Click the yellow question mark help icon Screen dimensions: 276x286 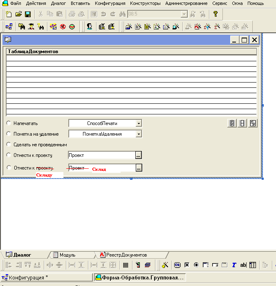click(x=215, y=14)
